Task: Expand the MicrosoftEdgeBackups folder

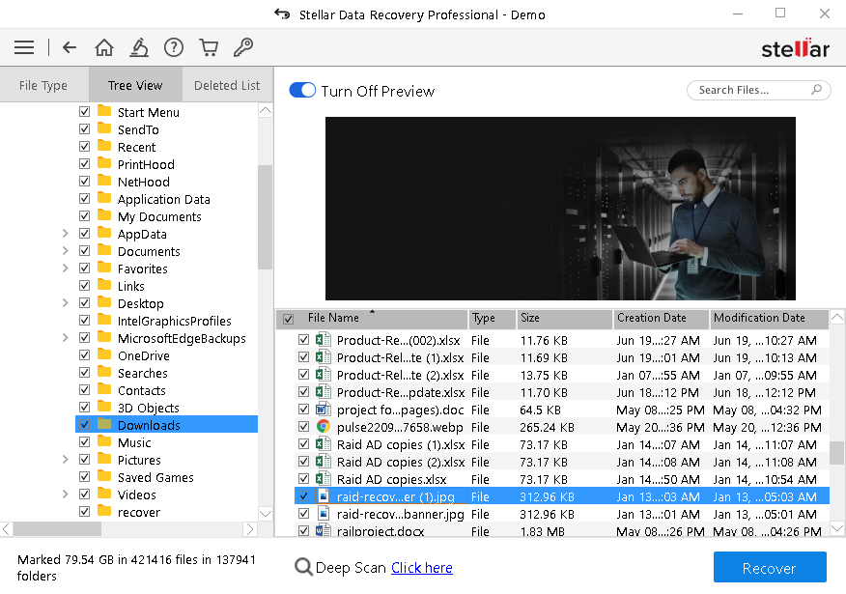Action: pos(66,338)
